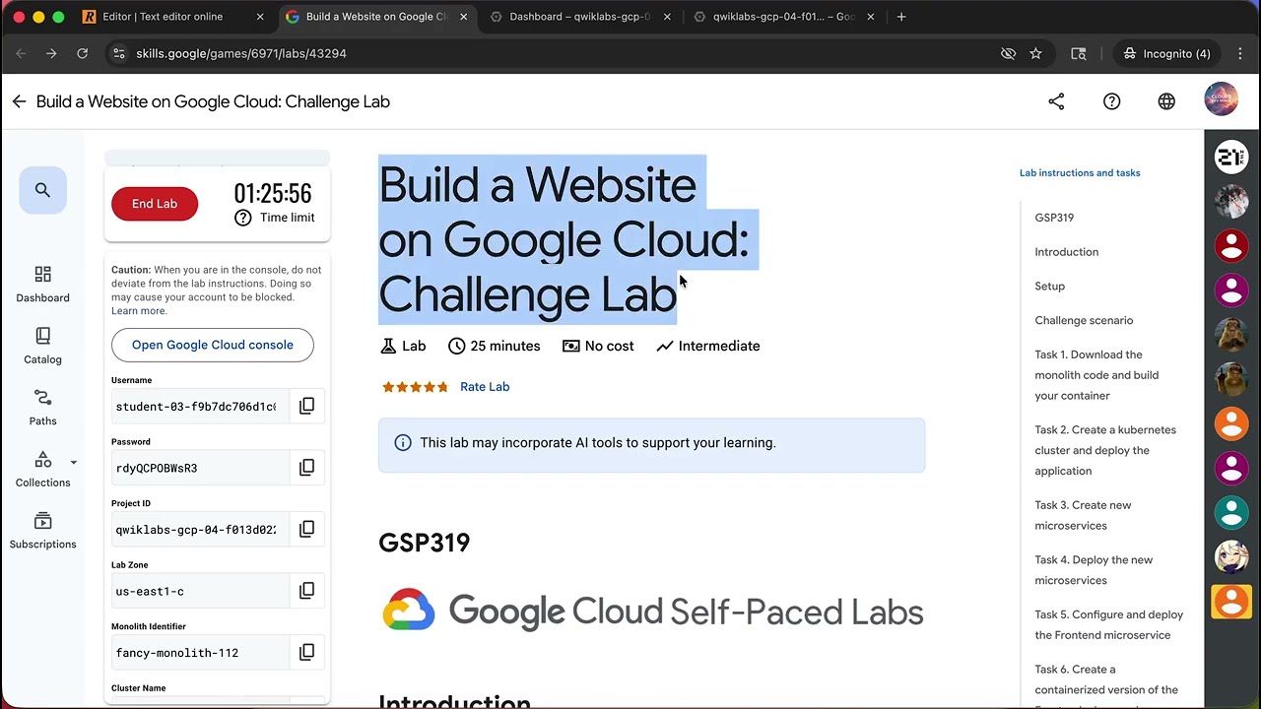Follow the Learn more link
This screenshot has width=1261, height=709.
tap(139, 311)
